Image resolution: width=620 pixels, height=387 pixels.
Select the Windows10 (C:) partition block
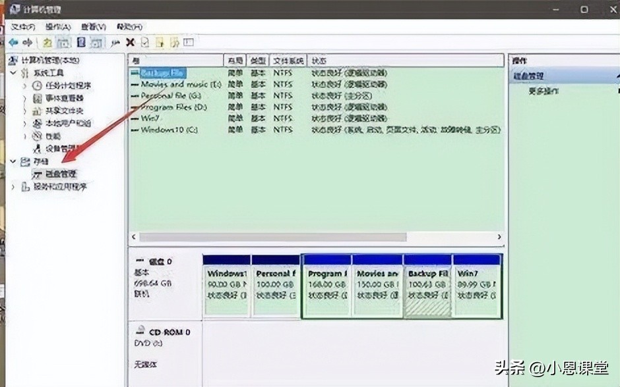[x=226, y=283]
